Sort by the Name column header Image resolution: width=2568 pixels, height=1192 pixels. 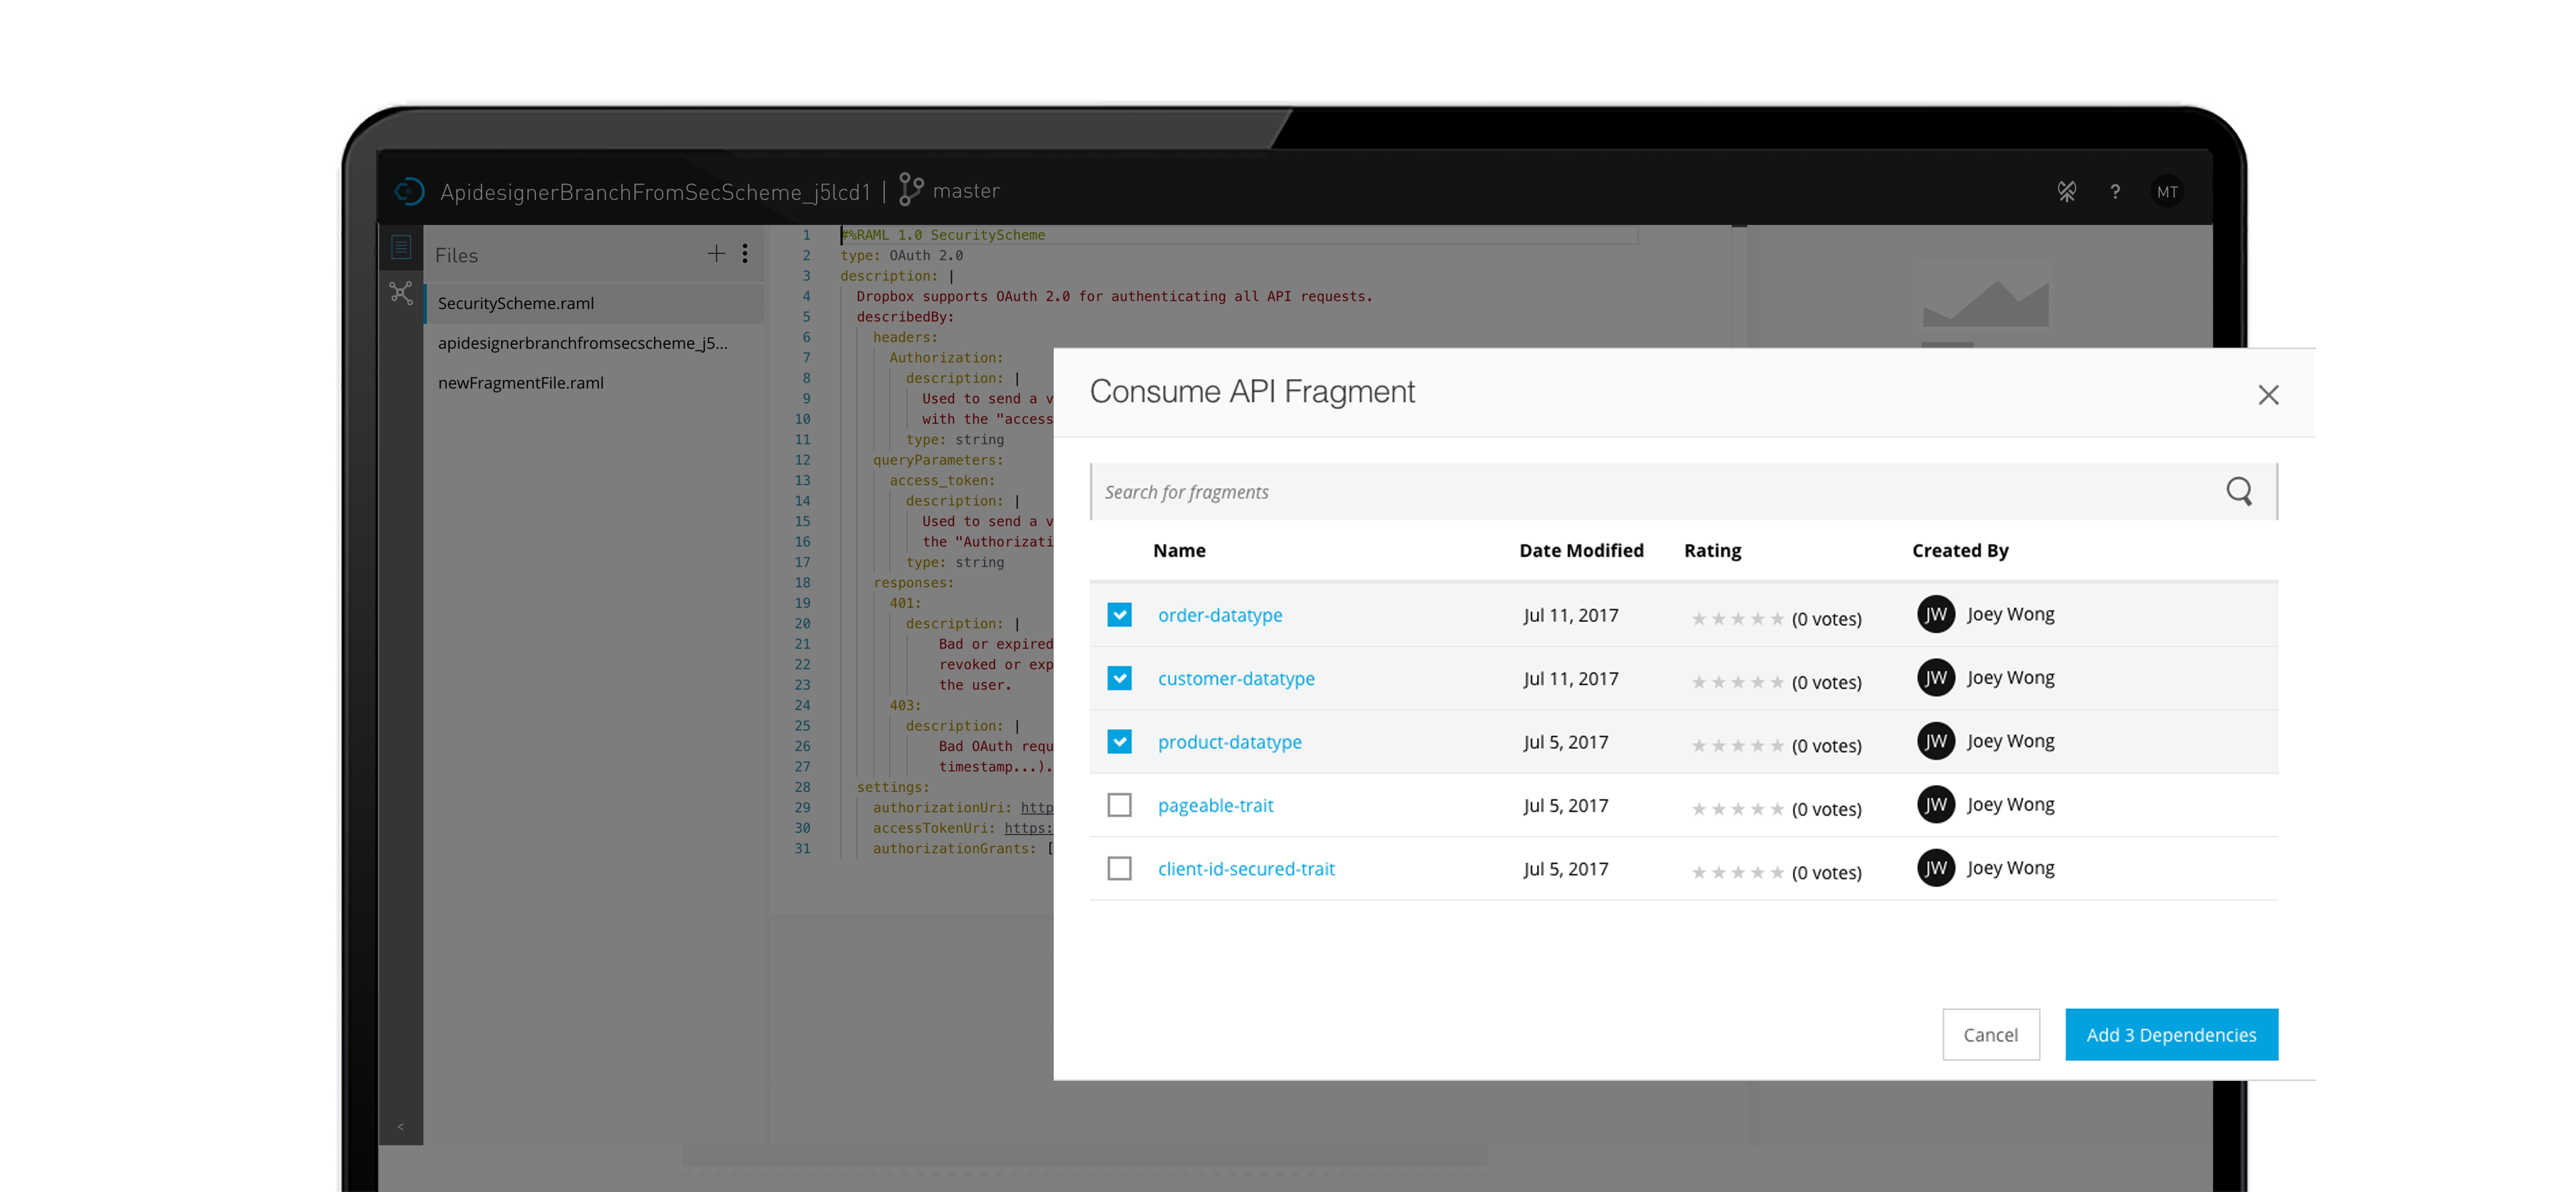coord(1178,550)
